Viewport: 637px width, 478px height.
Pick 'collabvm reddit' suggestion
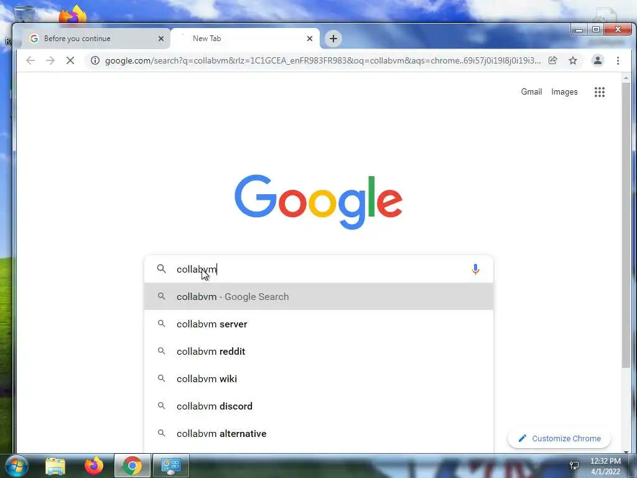coord(319,352)
